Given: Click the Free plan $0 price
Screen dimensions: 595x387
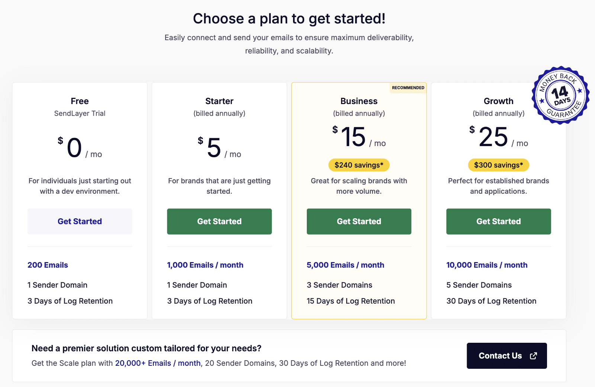Looking at the screenshot, I should pyautogui.click(x=74, y=148).
